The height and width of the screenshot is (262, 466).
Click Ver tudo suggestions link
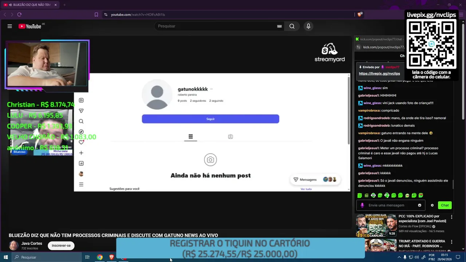(x=306, y=189)
